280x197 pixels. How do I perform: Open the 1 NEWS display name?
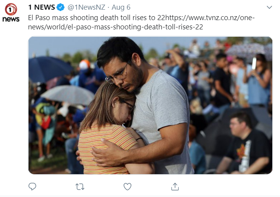42,7
